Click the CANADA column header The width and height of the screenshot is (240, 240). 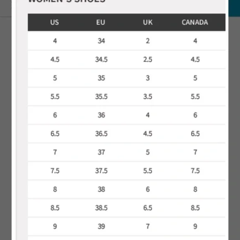195,22
